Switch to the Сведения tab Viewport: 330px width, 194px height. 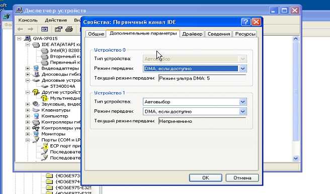coord(219,34)
